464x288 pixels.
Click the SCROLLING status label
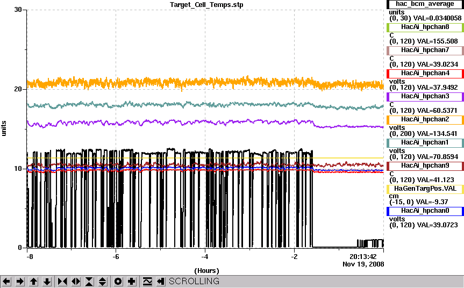tap(194, 281)
